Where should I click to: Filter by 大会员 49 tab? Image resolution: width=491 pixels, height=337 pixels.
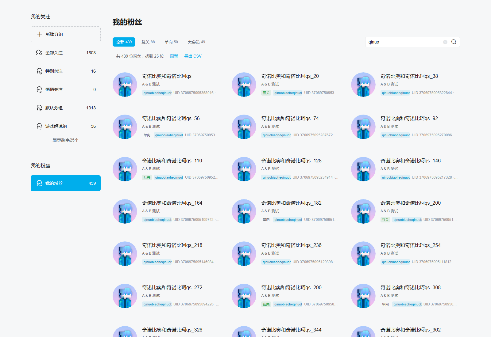point(196,42)
